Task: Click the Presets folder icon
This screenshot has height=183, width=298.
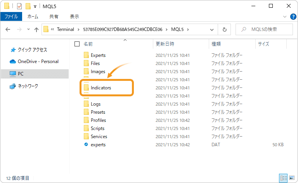Action: tap(86, 112)
